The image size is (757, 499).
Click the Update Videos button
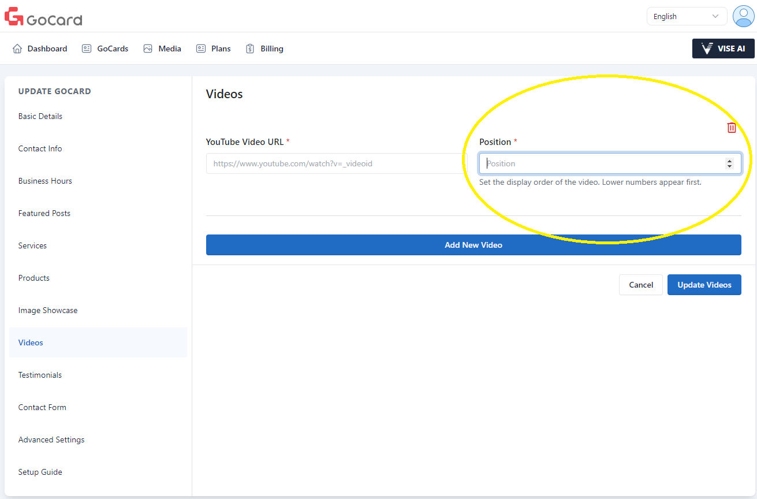click(704, 285)
